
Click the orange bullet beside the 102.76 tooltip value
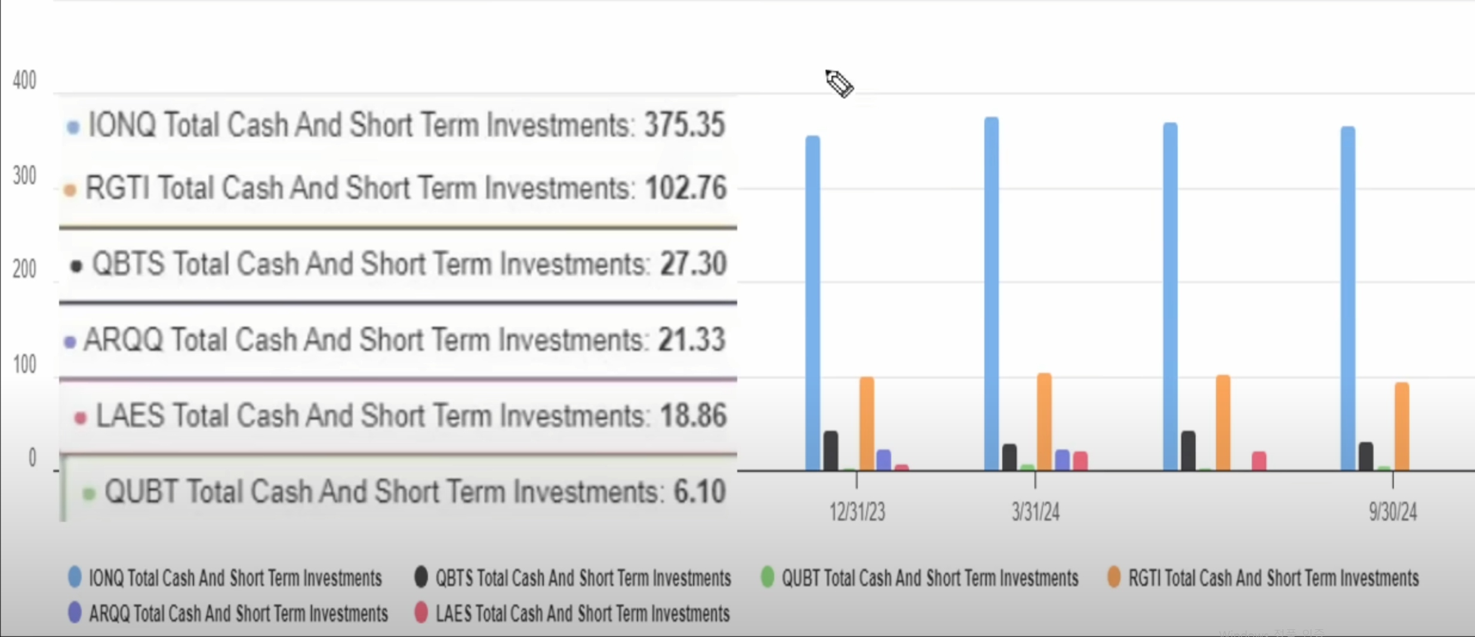click(x=70, y=190)
